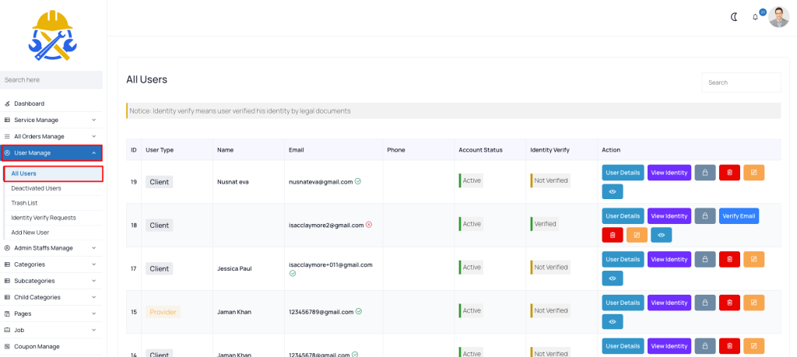Screen dimensions: 797x357
Task: Lock user isacclaymore2@gmail.com with padlock
Action: coord(705,215)
